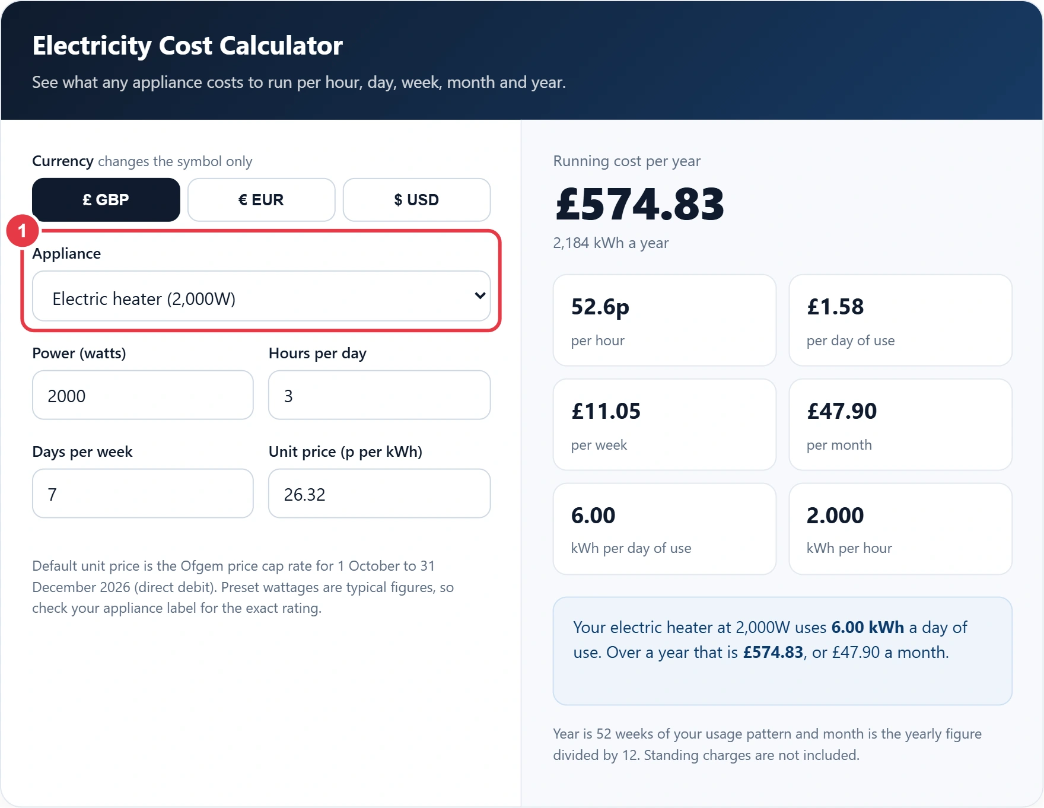Select the £11.05 per week card

[x=664, y=425]
